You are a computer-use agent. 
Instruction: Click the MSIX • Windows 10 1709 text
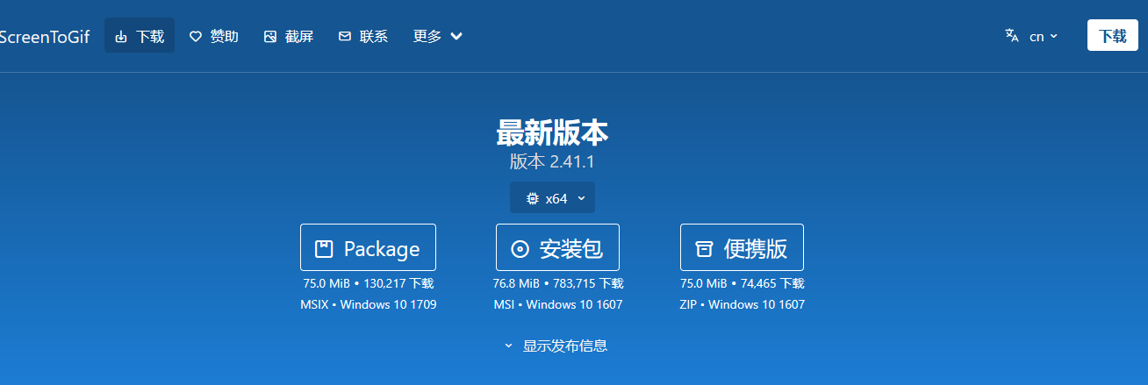point(369,304)
